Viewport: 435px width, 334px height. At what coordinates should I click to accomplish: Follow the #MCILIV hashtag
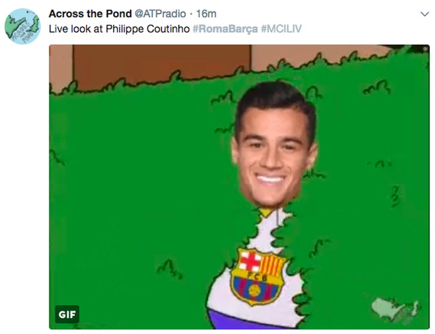pos(281,29)
